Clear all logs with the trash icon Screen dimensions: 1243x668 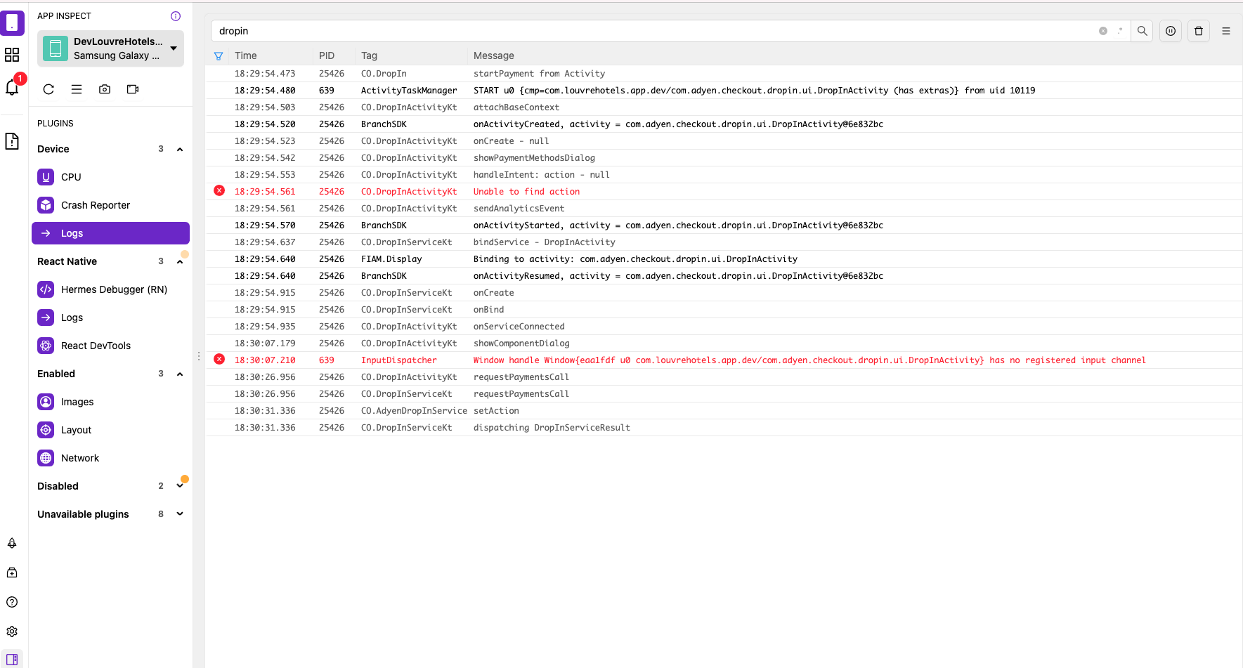1198,31
